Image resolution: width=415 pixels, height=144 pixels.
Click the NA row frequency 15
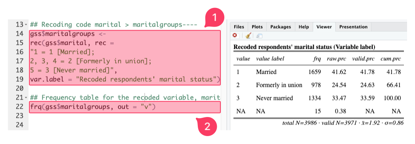(317, 111)
